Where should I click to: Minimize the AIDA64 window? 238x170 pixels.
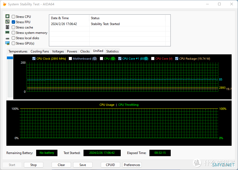(x=207, y=4)
